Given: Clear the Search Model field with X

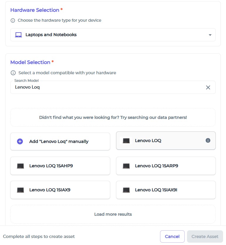Looking at the screenshot, I should click(208, 87).
